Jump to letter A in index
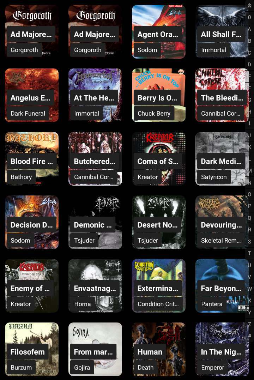The width and height of the screenshot is (254, 380). point(249,29)
